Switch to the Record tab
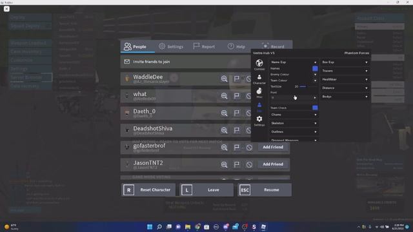The width and height of the screenshot is (413, 232). (x=273, y=46)
